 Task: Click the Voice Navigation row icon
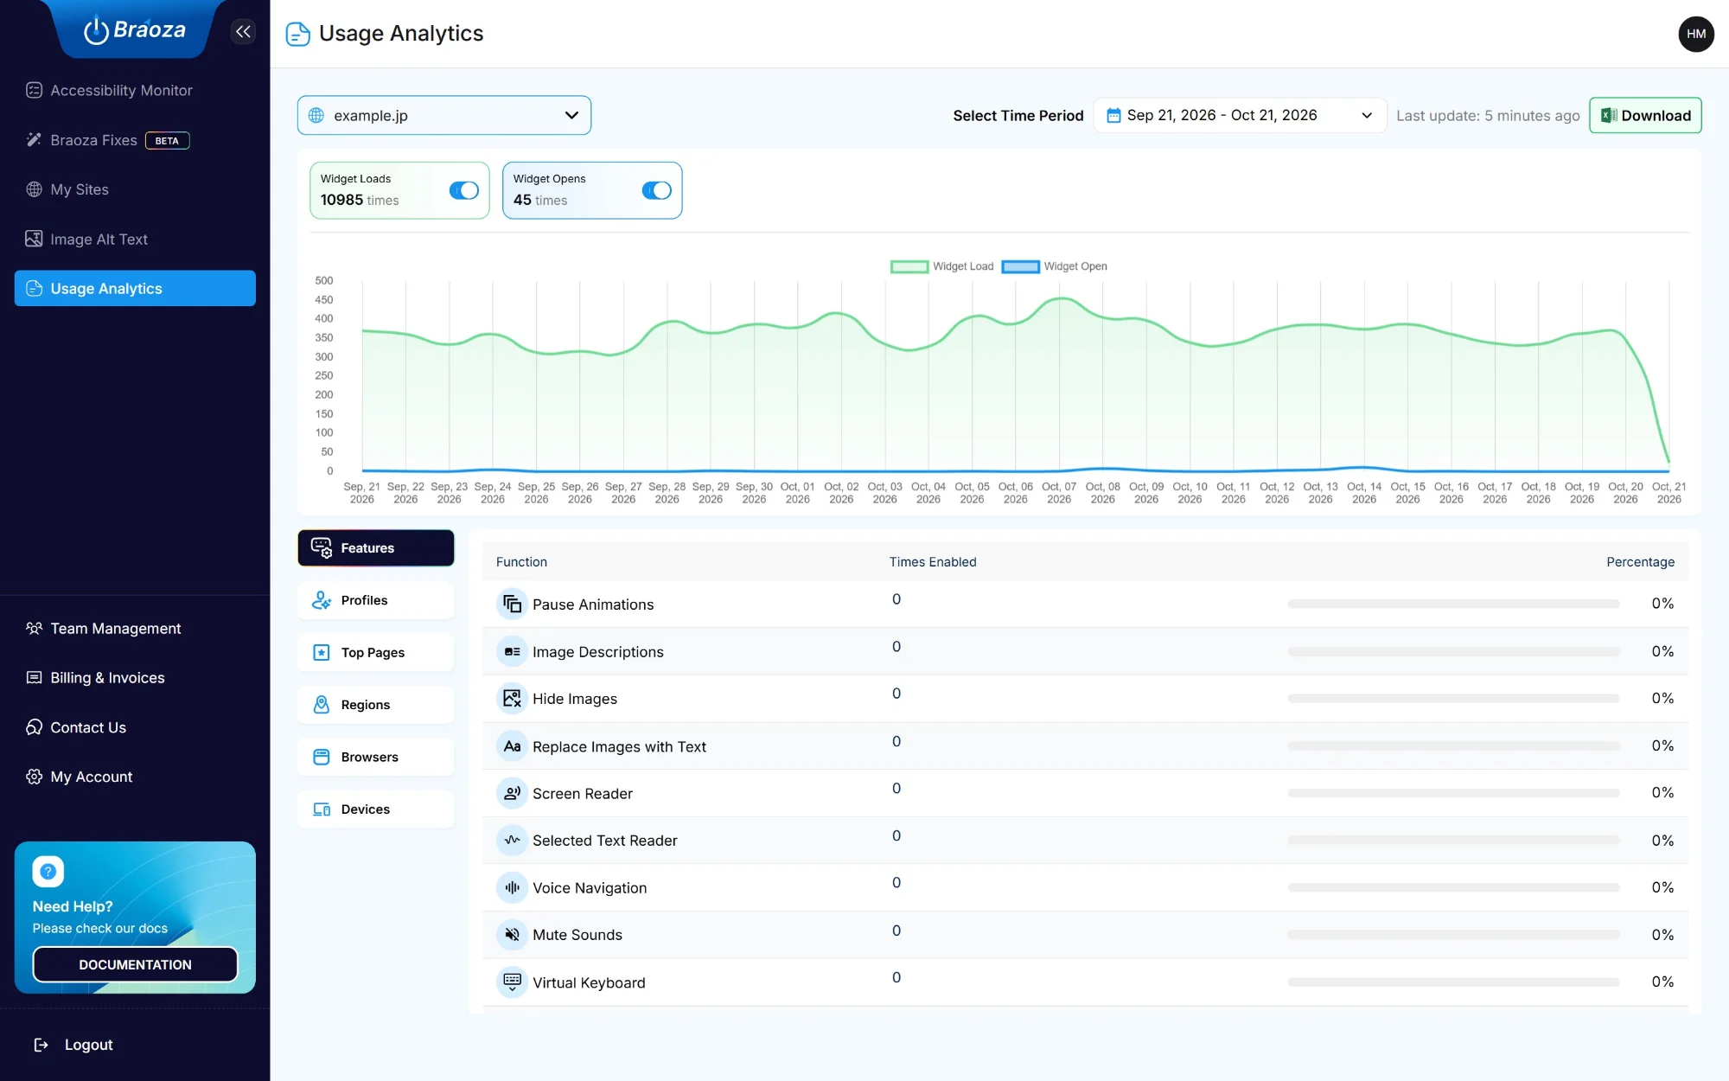[512, 887]
